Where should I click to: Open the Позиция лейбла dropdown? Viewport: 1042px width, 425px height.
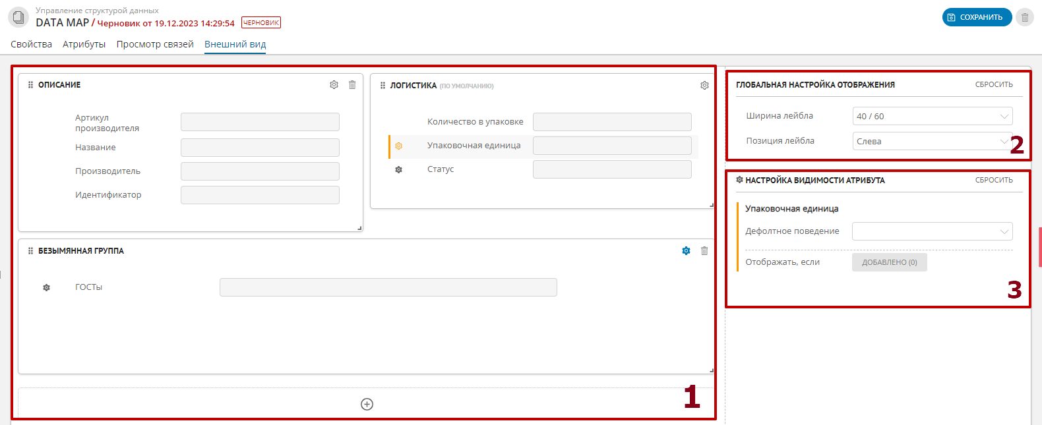(932, 142)
